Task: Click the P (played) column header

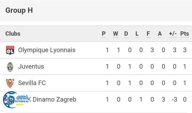Action: [x=104, y=34]
